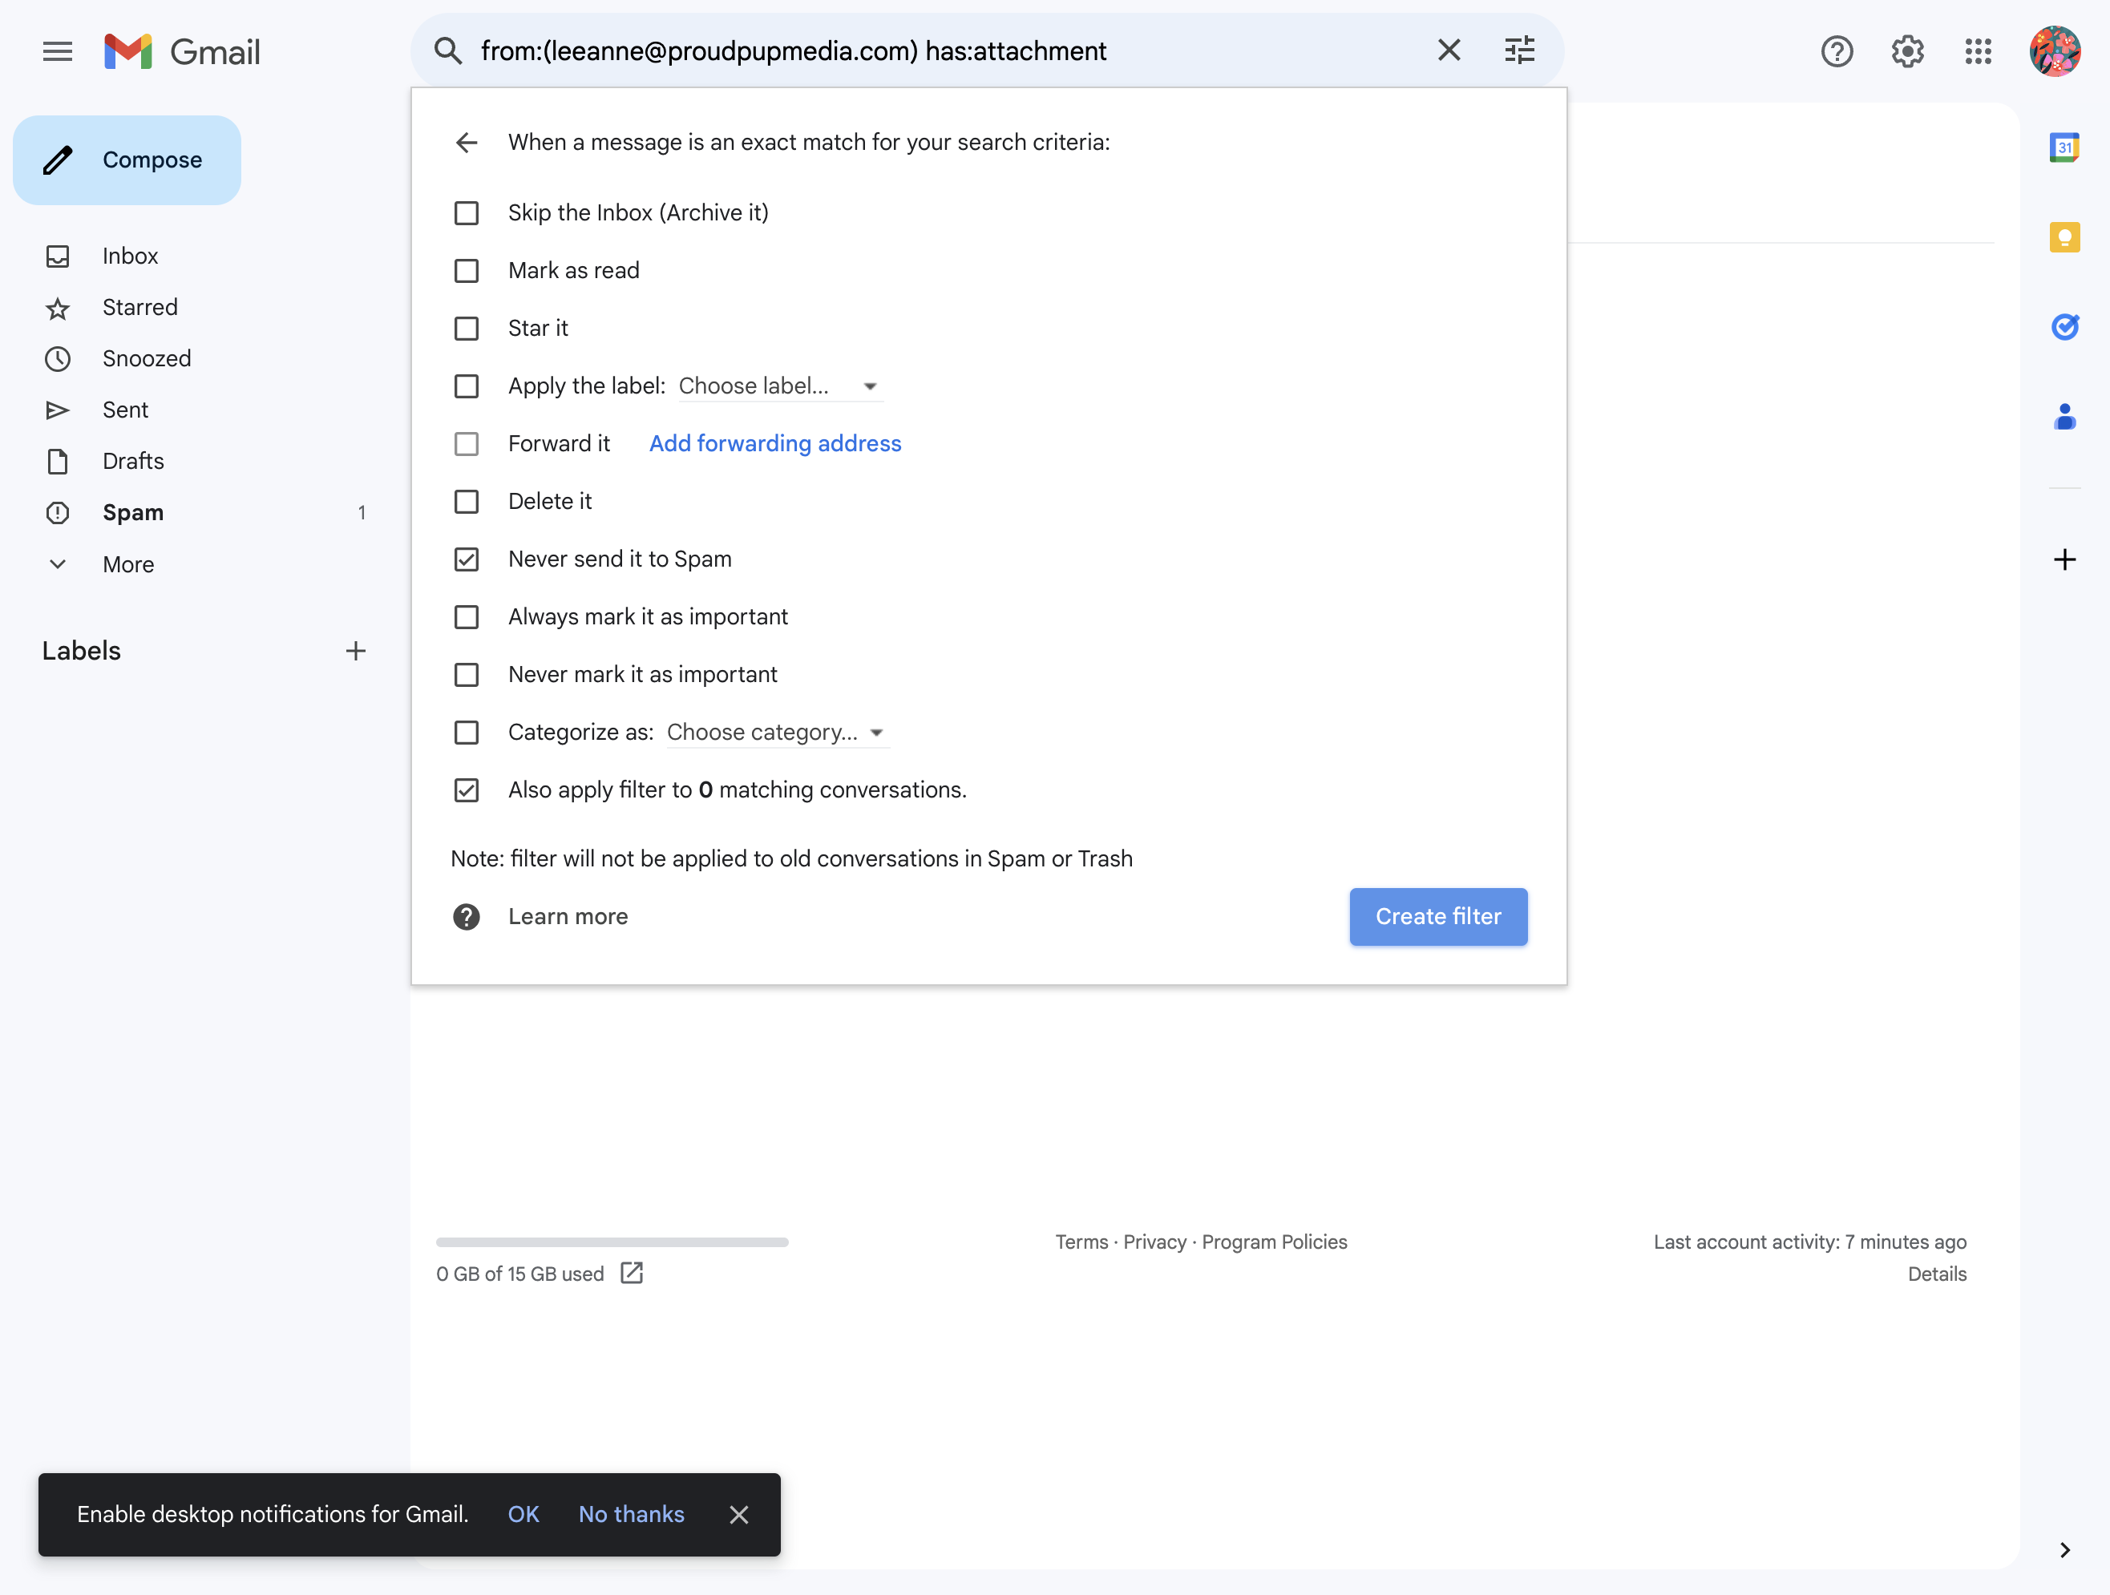This screenshot has width=2110, height=1595.
Task: Go back using the filter dialog arrow
Action: [467, 143]
